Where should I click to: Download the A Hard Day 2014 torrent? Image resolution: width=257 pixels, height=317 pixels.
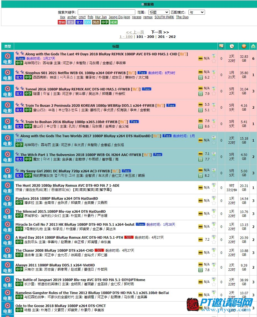[x=214, y=237]
